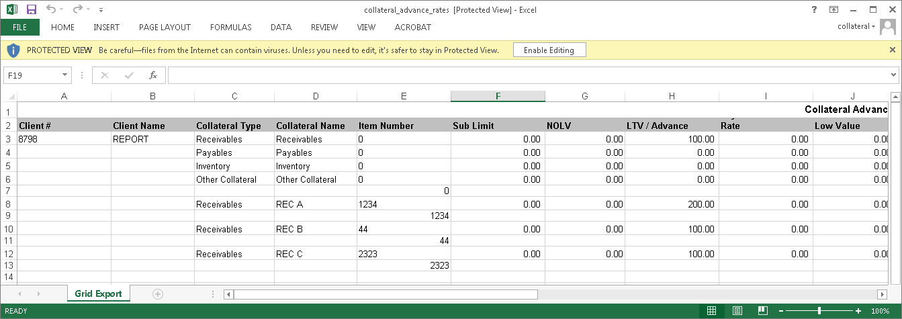Click the Enable Editing button

coord(549,50)
